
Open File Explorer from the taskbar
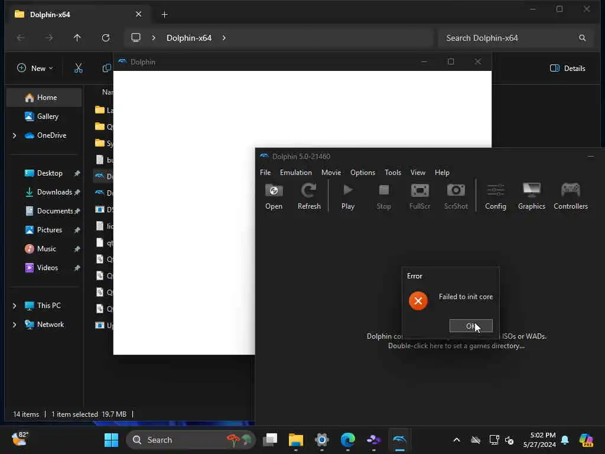pos(295,440)
